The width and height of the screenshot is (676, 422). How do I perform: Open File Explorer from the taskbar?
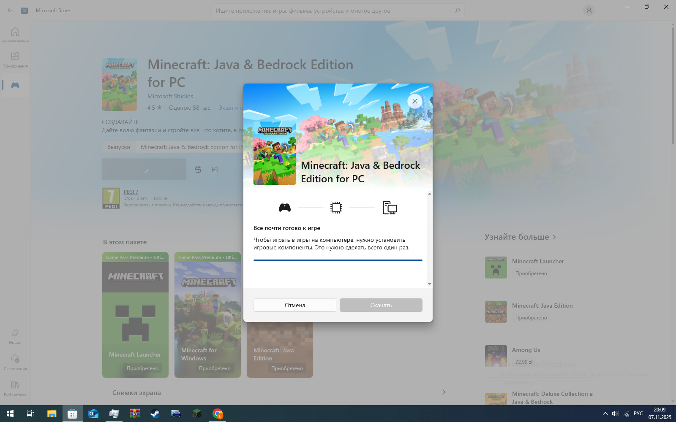point(52,414)
